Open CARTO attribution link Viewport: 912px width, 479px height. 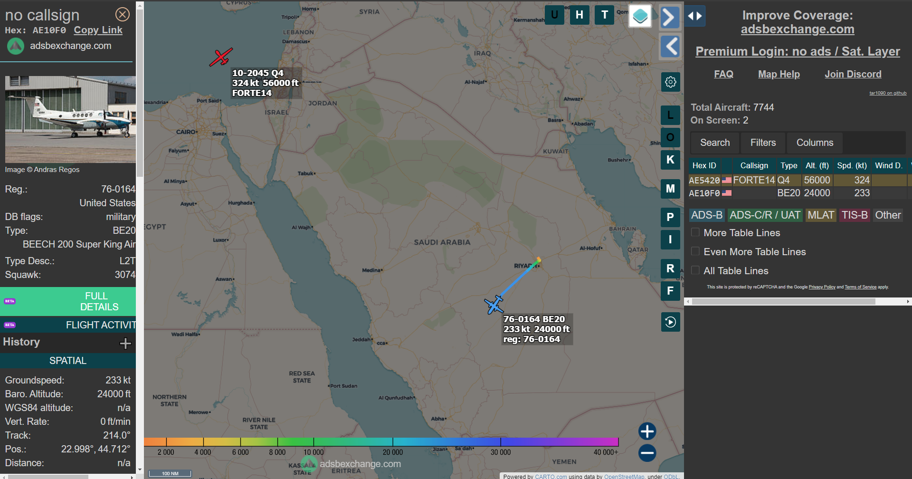coord(551,476)
